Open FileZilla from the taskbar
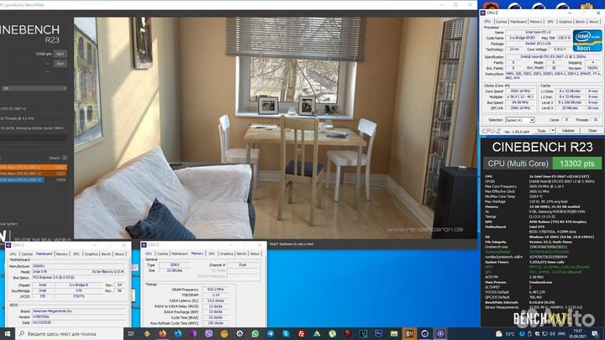 click(302, 334)
